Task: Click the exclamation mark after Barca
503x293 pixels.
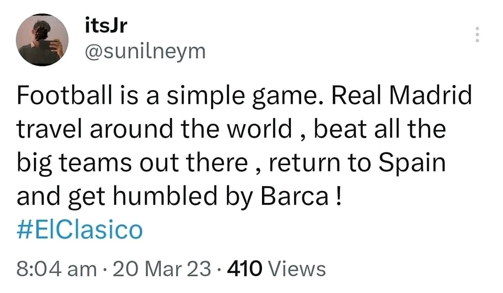Action: tap(338, 197)
